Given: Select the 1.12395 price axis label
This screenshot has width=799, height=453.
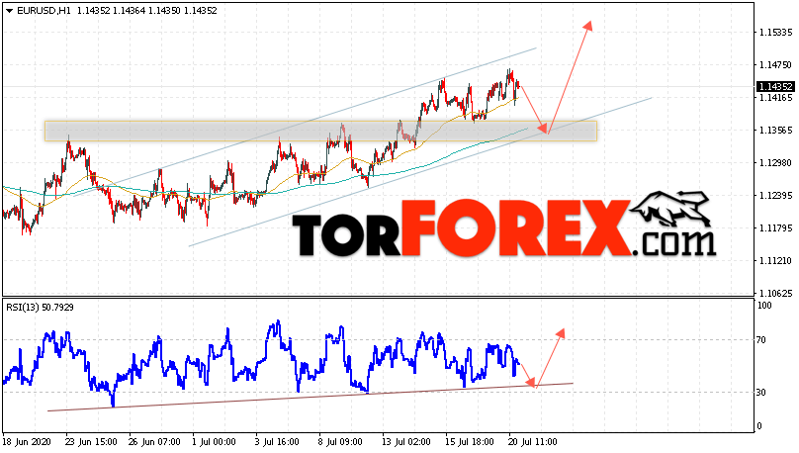Looking at the screenshot, I should pos(775,196).
